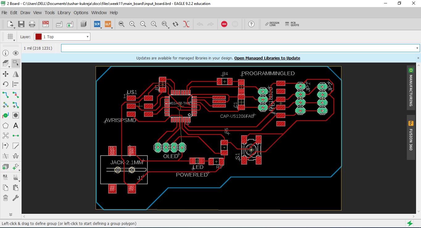Screen dimensions: 421x228
Task: Open the Fusion 360 side panel tab
Action: coord(411,137)
